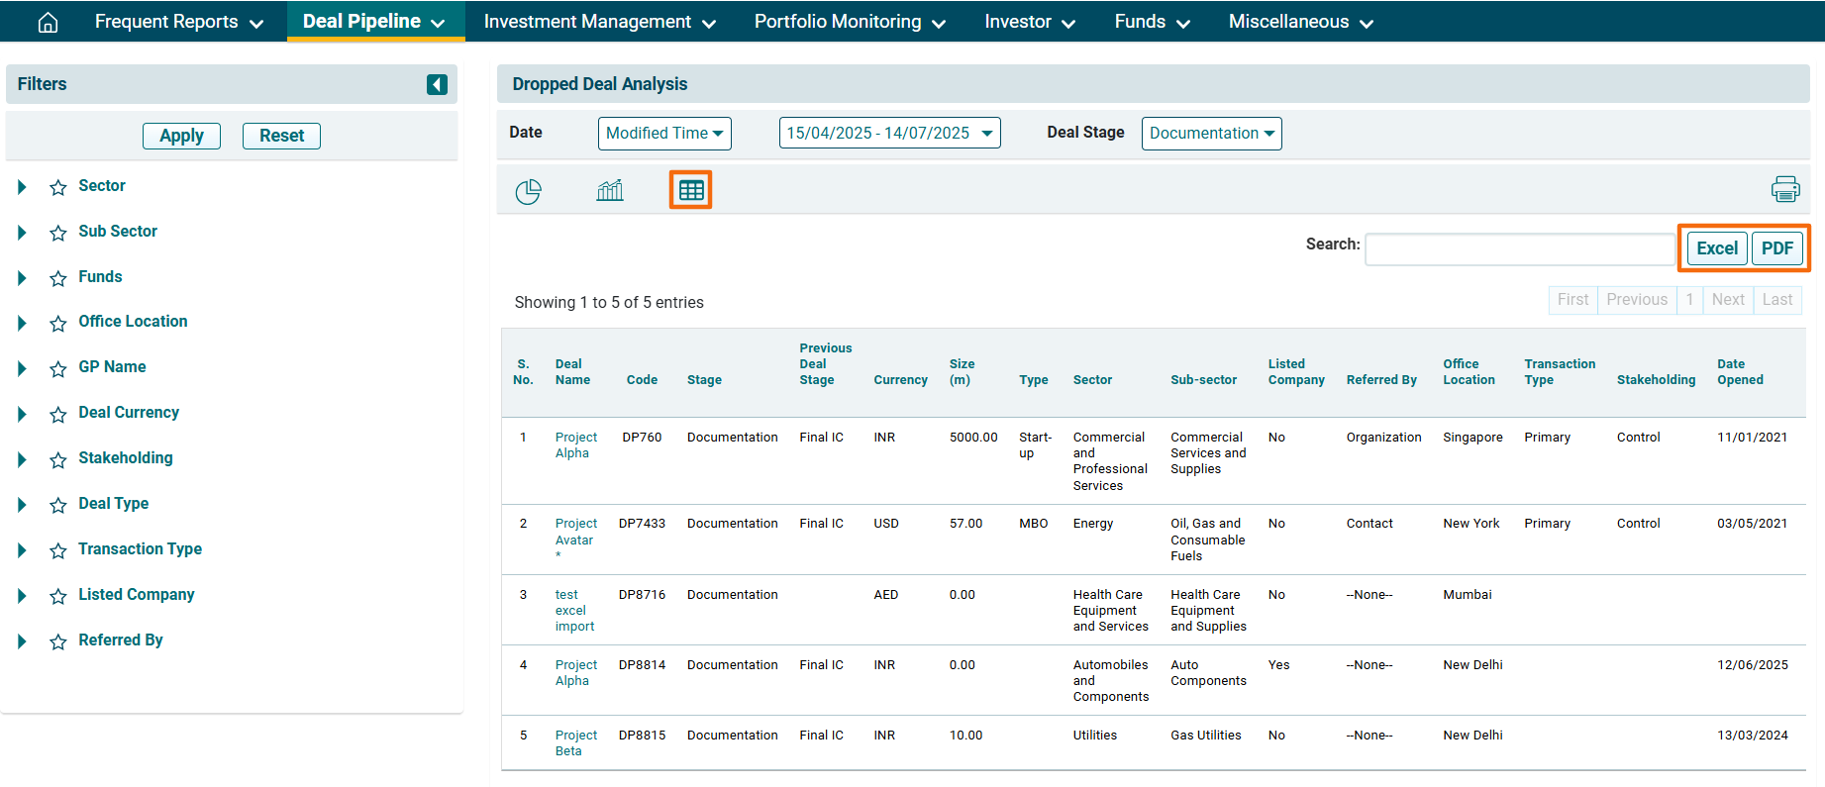Open the Project Avatar deal link
The height and width of the screenshot is (787, 1825).
[575, 532]
